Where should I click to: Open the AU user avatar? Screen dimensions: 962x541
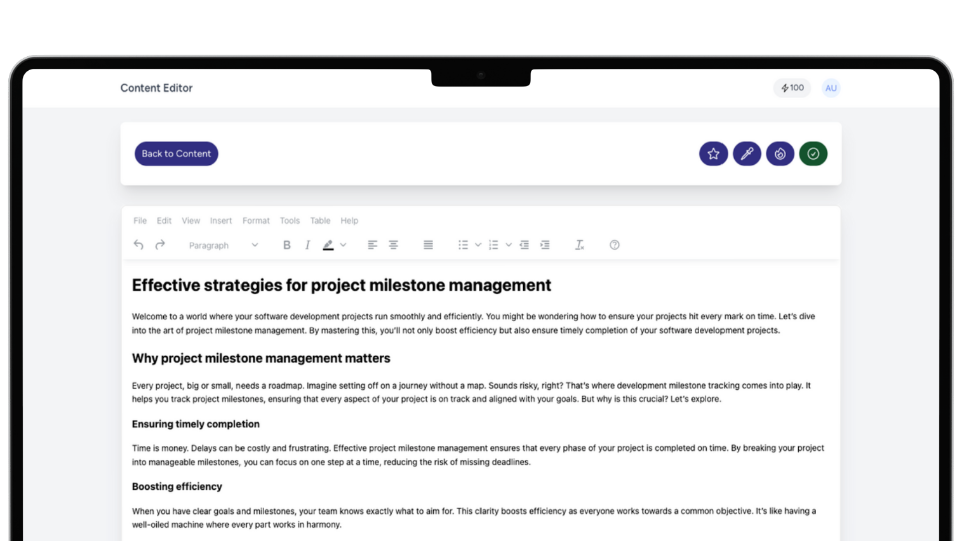point(831,88)
